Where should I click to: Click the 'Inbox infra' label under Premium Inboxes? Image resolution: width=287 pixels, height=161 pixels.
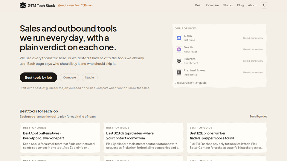[190, 75]
